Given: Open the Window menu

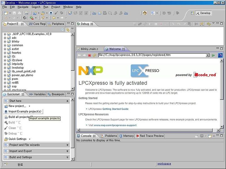Looking at the screenshot, I should pos(68,7).
